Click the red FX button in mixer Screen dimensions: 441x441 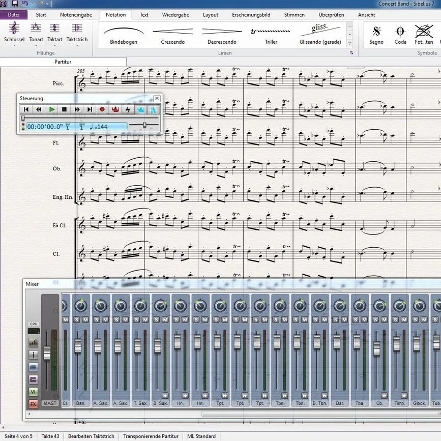[x=33, y=404]
